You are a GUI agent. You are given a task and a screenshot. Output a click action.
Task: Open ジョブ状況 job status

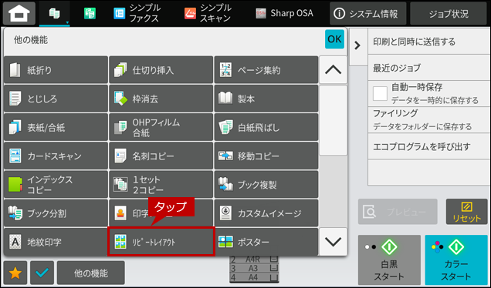(x=449, y=13)
